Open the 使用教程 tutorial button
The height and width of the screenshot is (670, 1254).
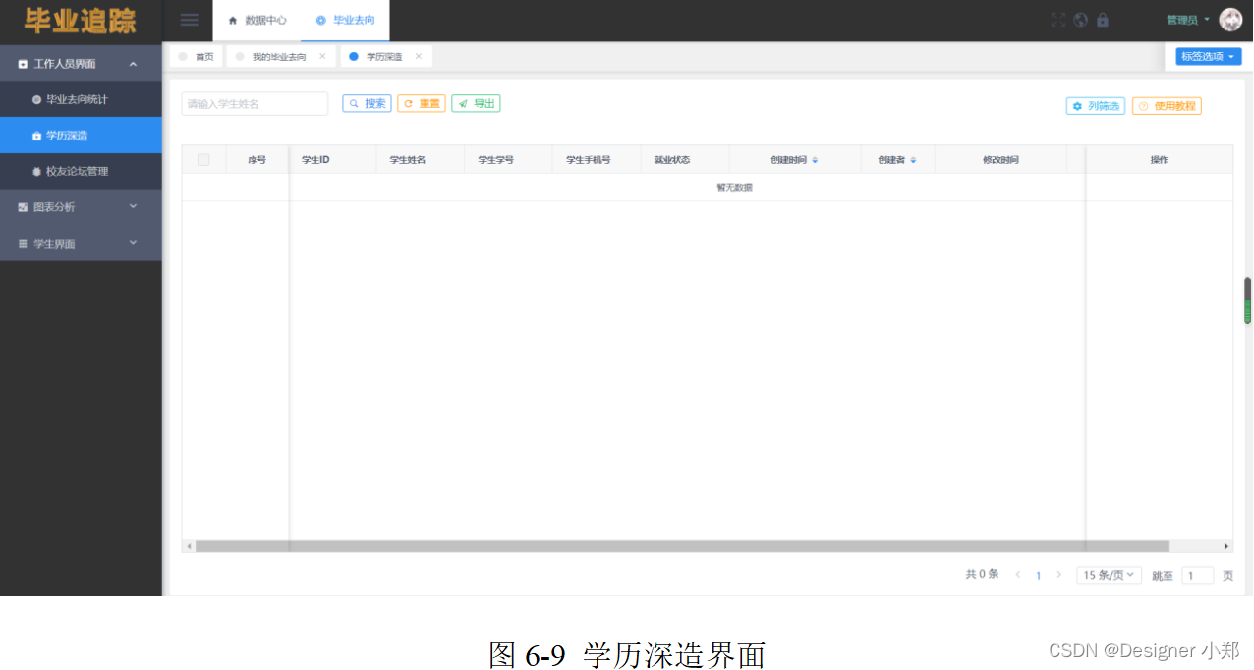[x=1167, y=106]
